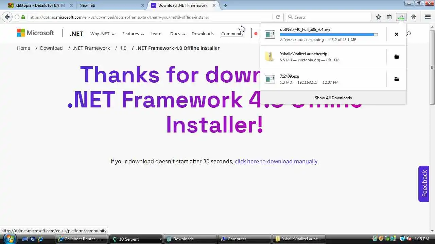This screenshot has height=244, width=435.
Task: Click the dotNetFx40 download progress bar
Action: 329,35
